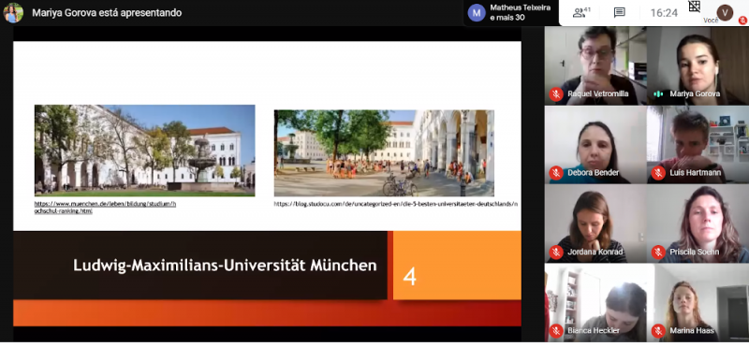The width and height of the screenshot is (749, 346).
Task: Click the 'Priscila Soehn' name label
Action: [694, 252]
